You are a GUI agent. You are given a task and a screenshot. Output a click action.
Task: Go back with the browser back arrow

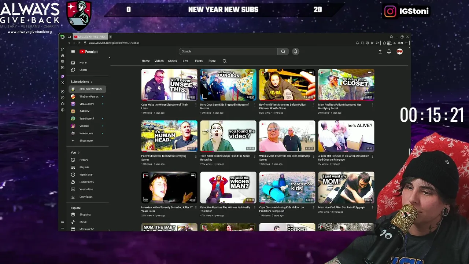pyautogui.click(x=69, y=43)
